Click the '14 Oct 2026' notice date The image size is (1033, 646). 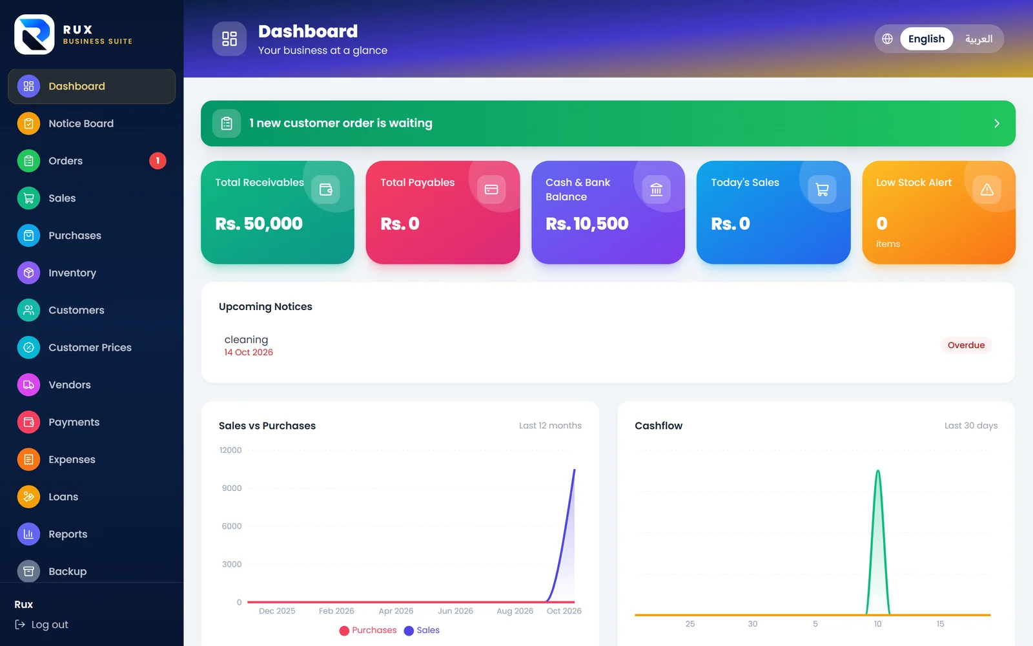tap(249, 352)
